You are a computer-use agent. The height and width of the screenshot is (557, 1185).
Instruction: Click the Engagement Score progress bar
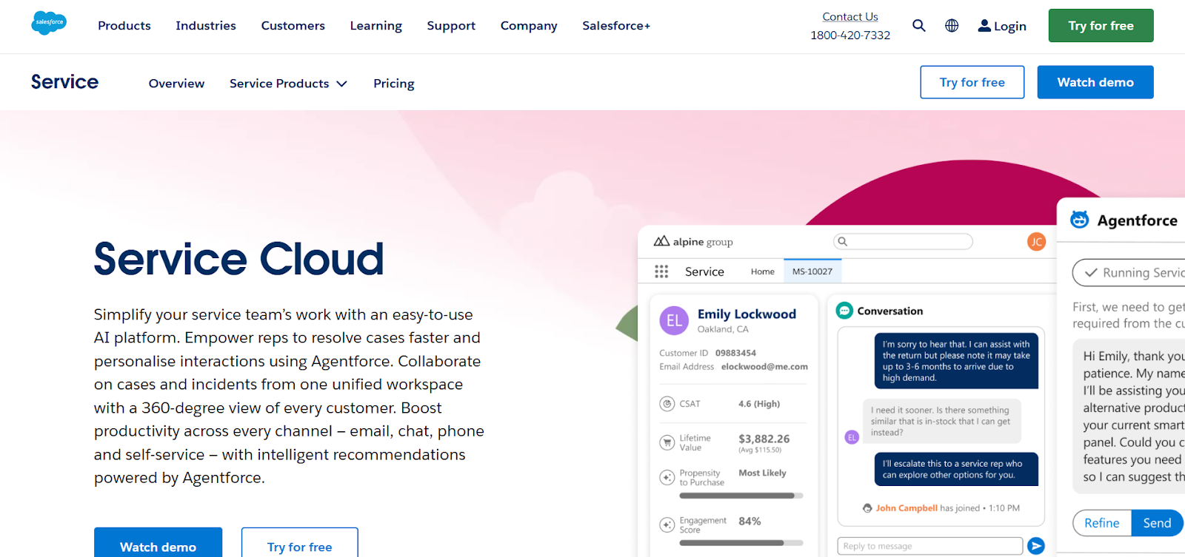[x=741, y=543]
